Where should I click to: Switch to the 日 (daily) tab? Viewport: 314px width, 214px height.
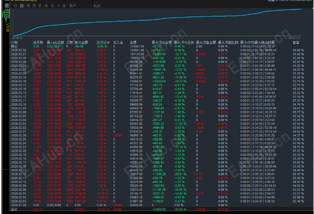coord(21,6)
